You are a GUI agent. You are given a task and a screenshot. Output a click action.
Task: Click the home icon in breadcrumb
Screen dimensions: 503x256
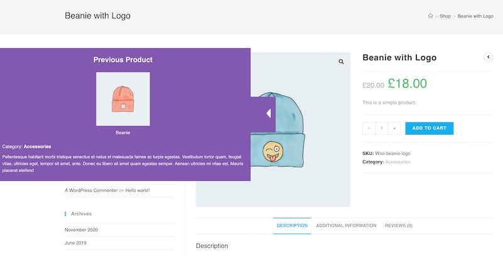[430, 16]
